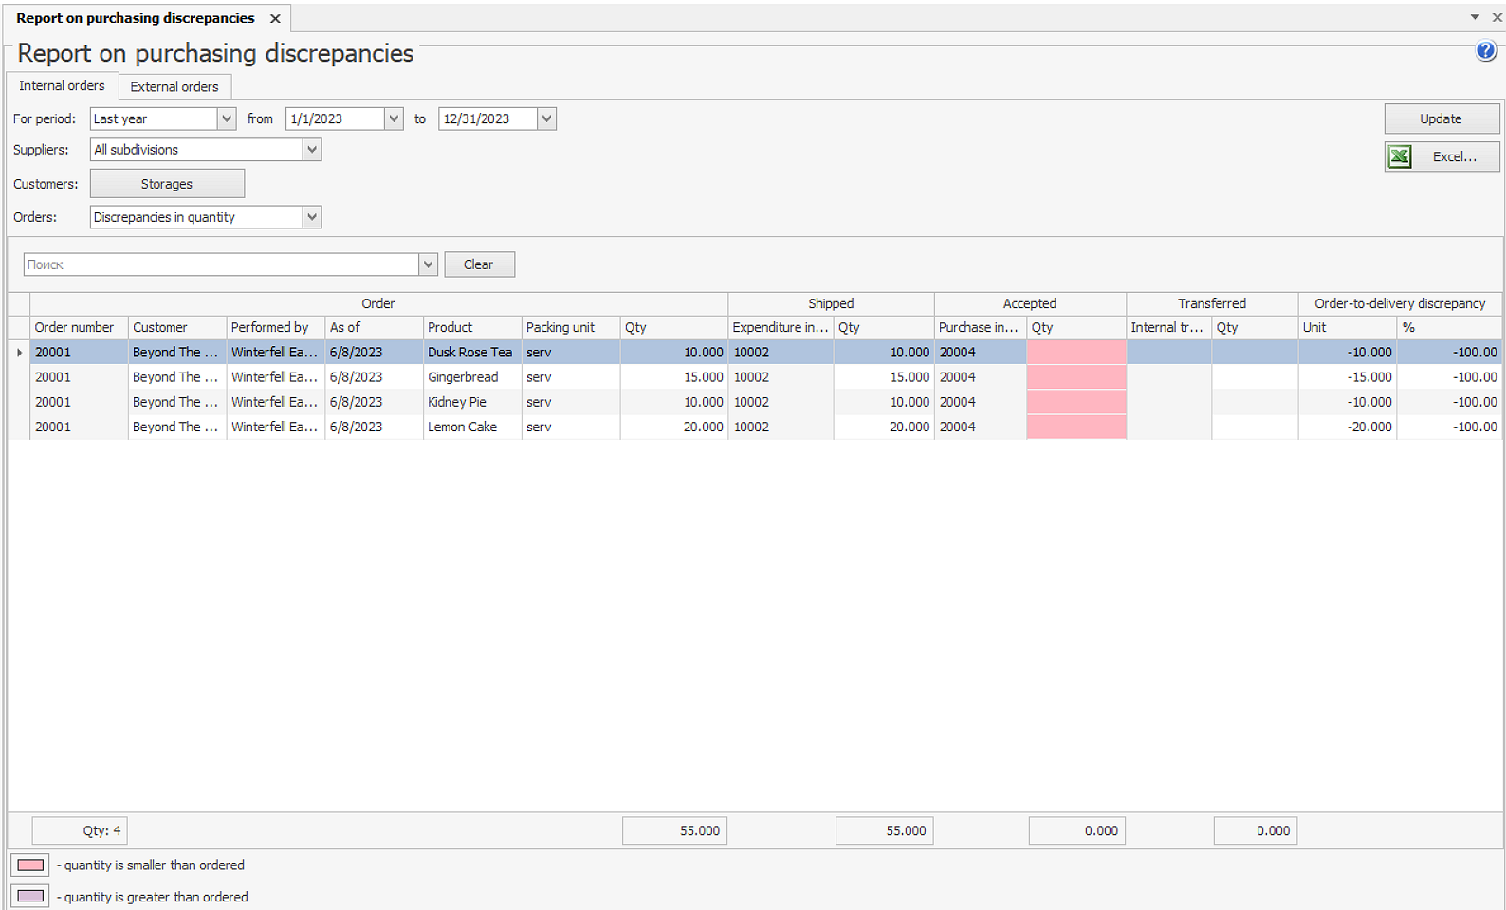This screenshot has width=1506, height=910.
Task: Close the Report on purchasing discrepancies tab
Action: (x=275, y=18)
